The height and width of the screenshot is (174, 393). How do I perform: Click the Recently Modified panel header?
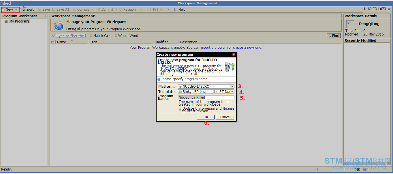point(367,41)
